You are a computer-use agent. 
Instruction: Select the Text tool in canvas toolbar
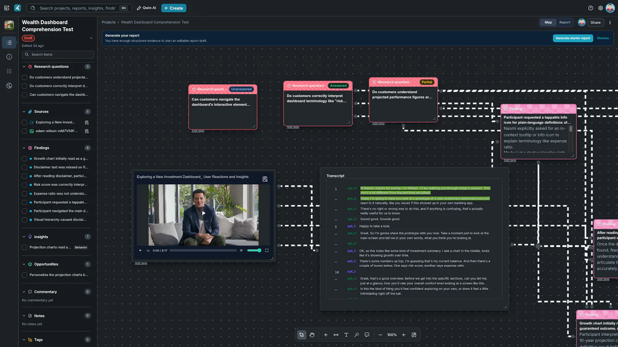click(346, 335)
